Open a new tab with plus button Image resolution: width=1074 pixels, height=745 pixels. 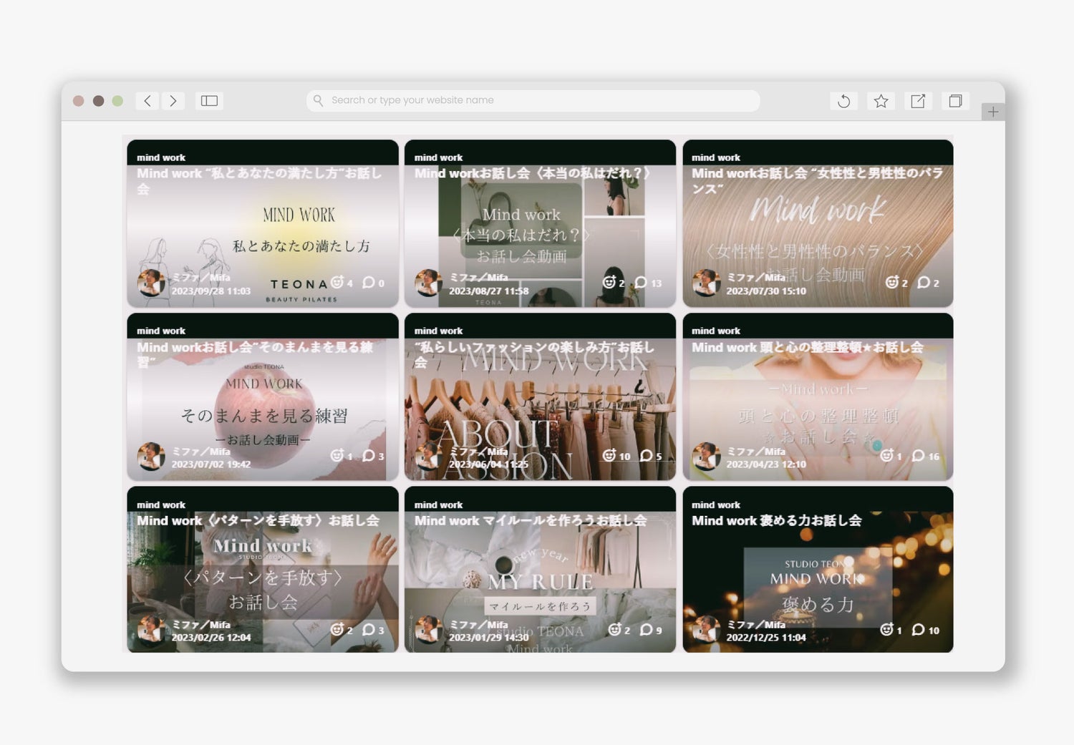[992, 112]
